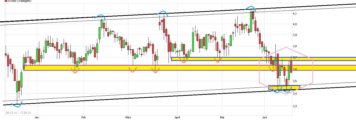Viewport: 356px width, 123px height.
Task: Click the 4,1 price axis label
Action: [295, 14]
